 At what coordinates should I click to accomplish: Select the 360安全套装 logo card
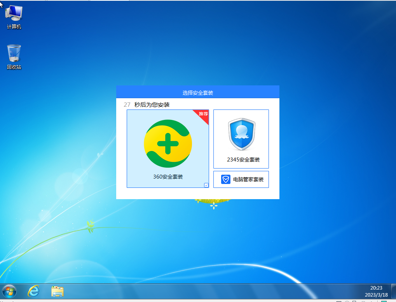168,149
